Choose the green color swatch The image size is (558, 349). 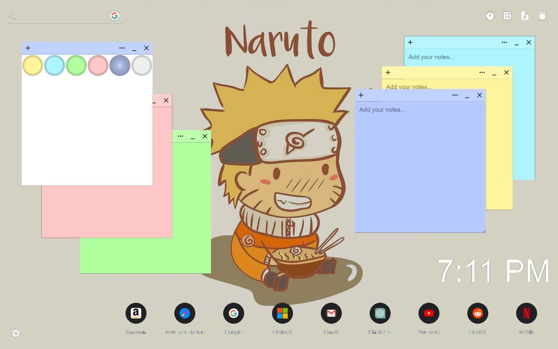point(76,65)
